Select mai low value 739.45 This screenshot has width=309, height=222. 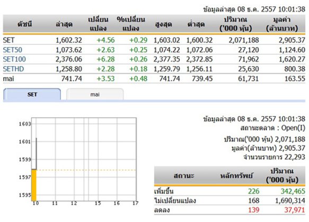point(202,79)
